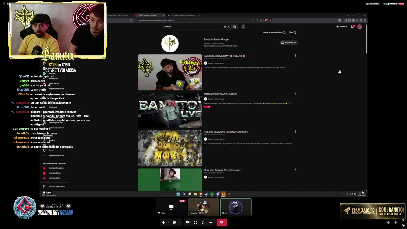Expand camera device options arrow
Image resolution: width=407 pixels, height=229 pixels.
pyautogui.click(x=179, y=222)
